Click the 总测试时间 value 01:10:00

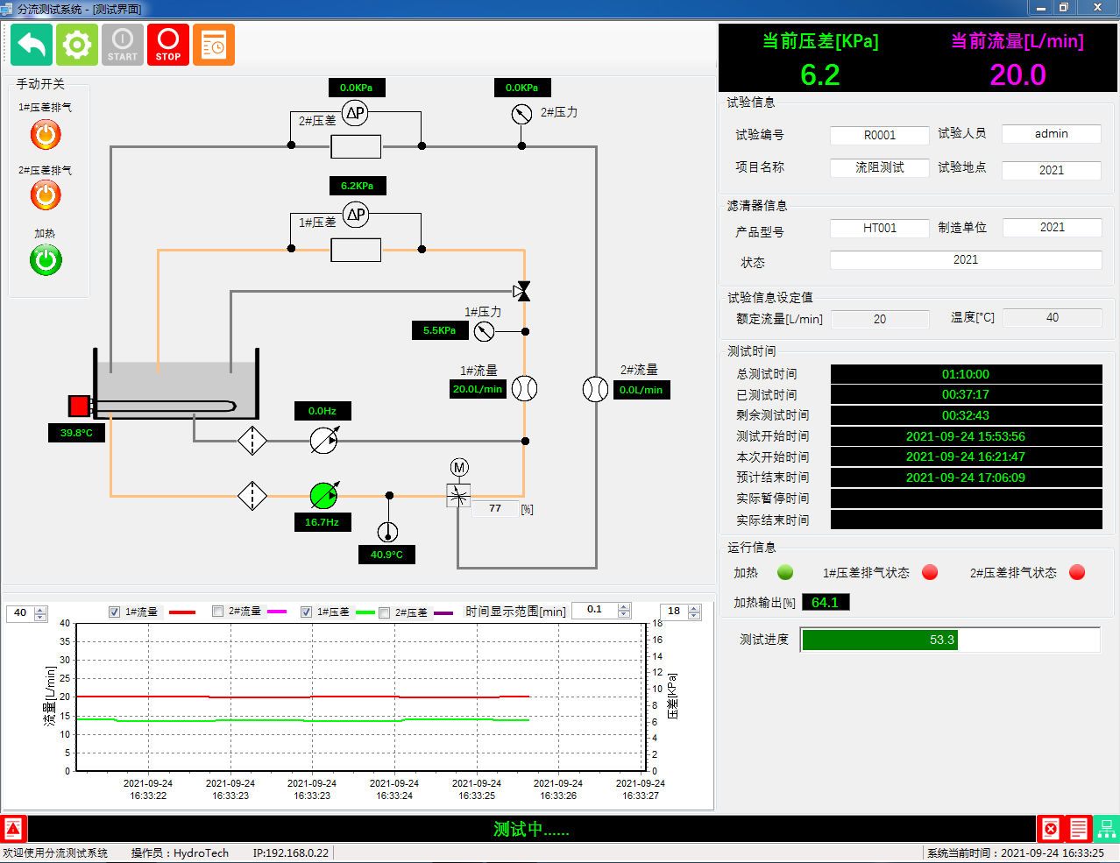(x=966, y=374)
